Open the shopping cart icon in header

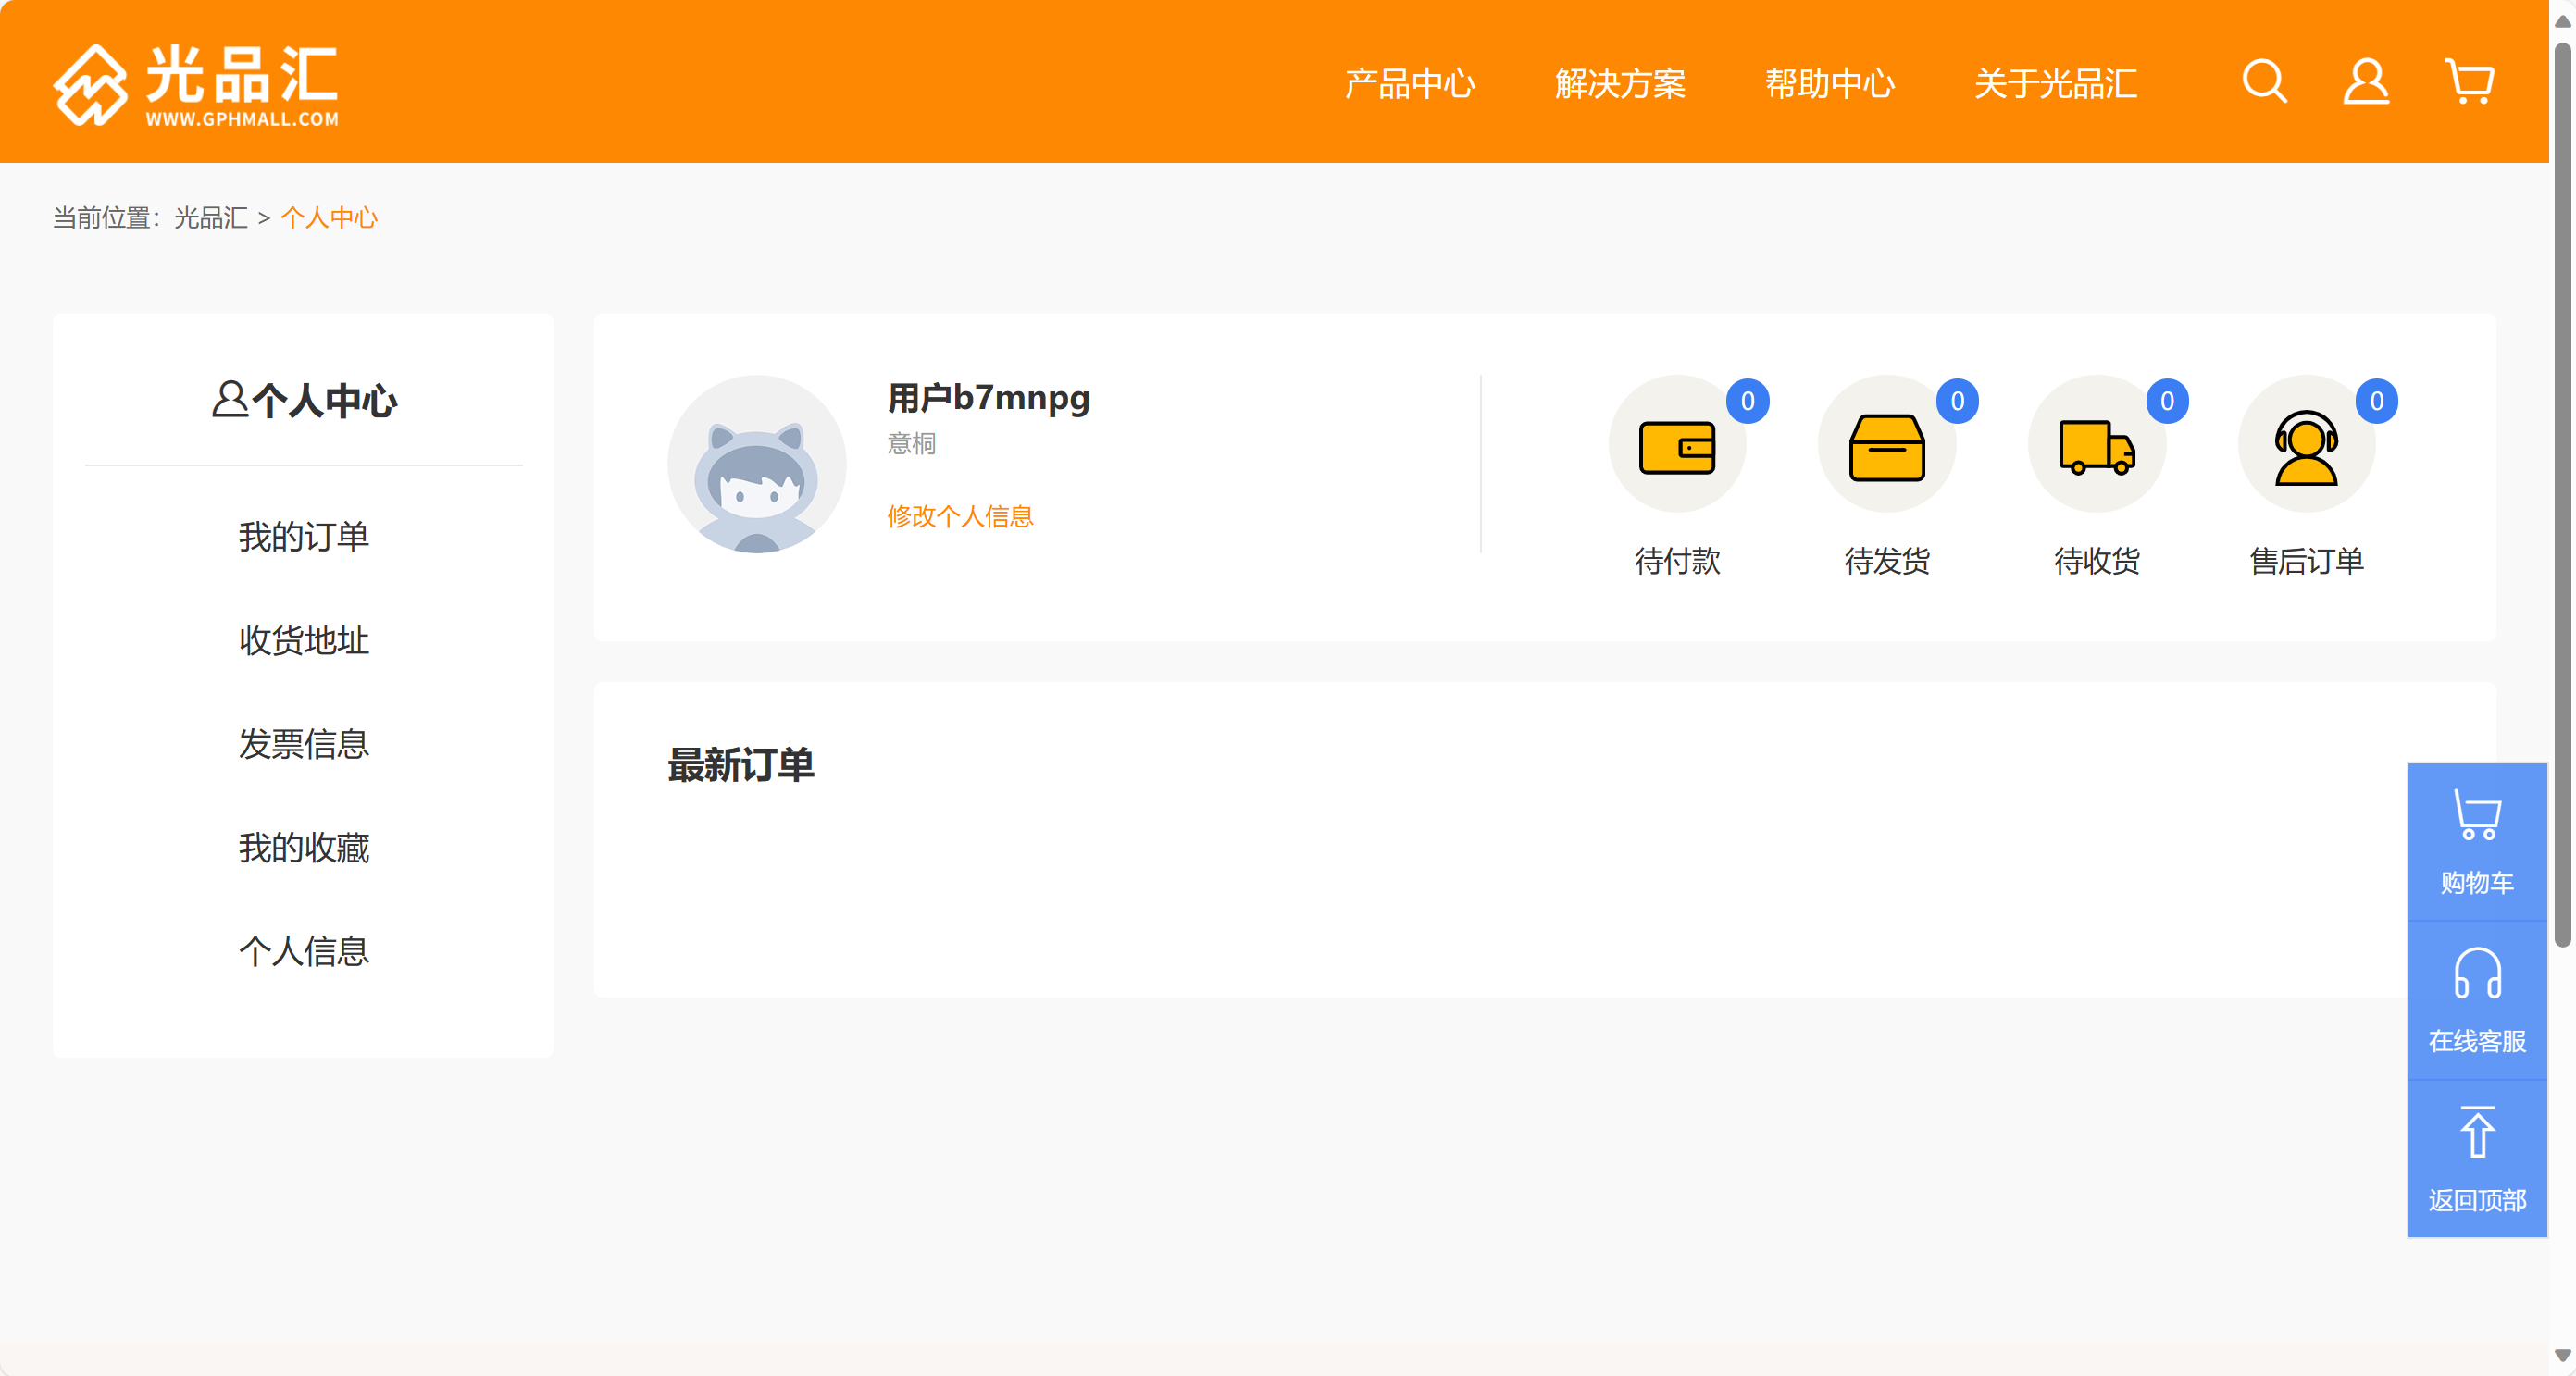coord(2470,82)
